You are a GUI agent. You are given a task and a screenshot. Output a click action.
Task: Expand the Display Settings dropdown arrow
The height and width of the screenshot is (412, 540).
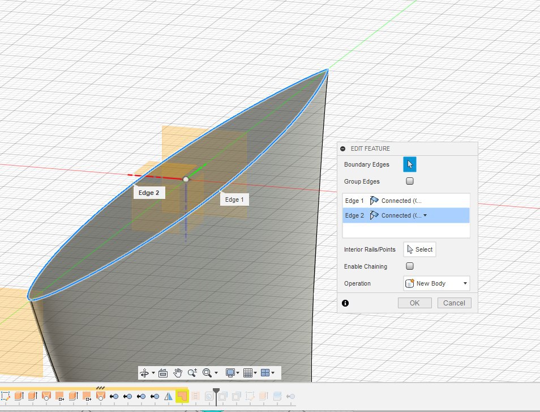238,373
